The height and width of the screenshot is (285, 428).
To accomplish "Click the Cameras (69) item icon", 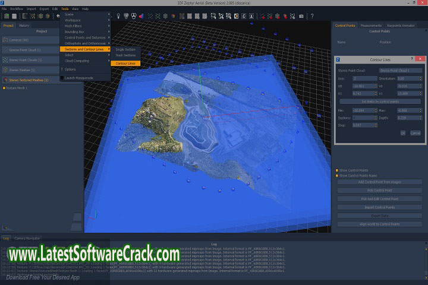I will point(5,40).
